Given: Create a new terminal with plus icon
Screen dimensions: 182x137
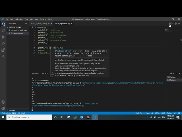Looking at the screenshot, I should point(171,73).
